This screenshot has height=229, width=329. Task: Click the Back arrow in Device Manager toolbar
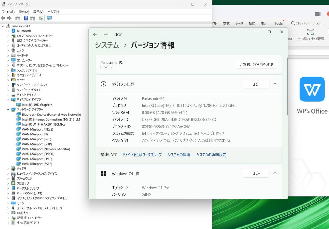click(x=3, y=18)
